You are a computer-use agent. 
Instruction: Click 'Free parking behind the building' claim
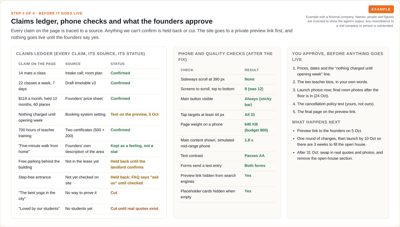[39, 164]
